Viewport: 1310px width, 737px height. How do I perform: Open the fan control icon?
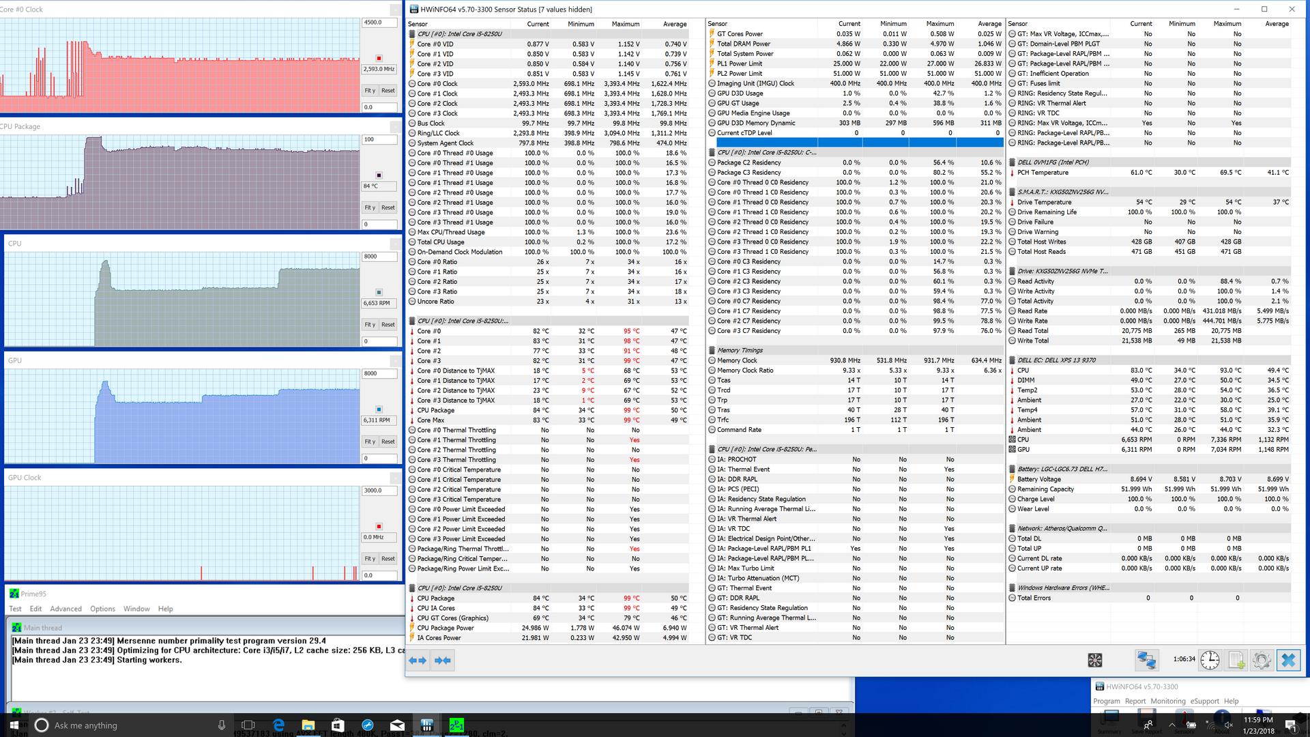tap(1095, 660)
